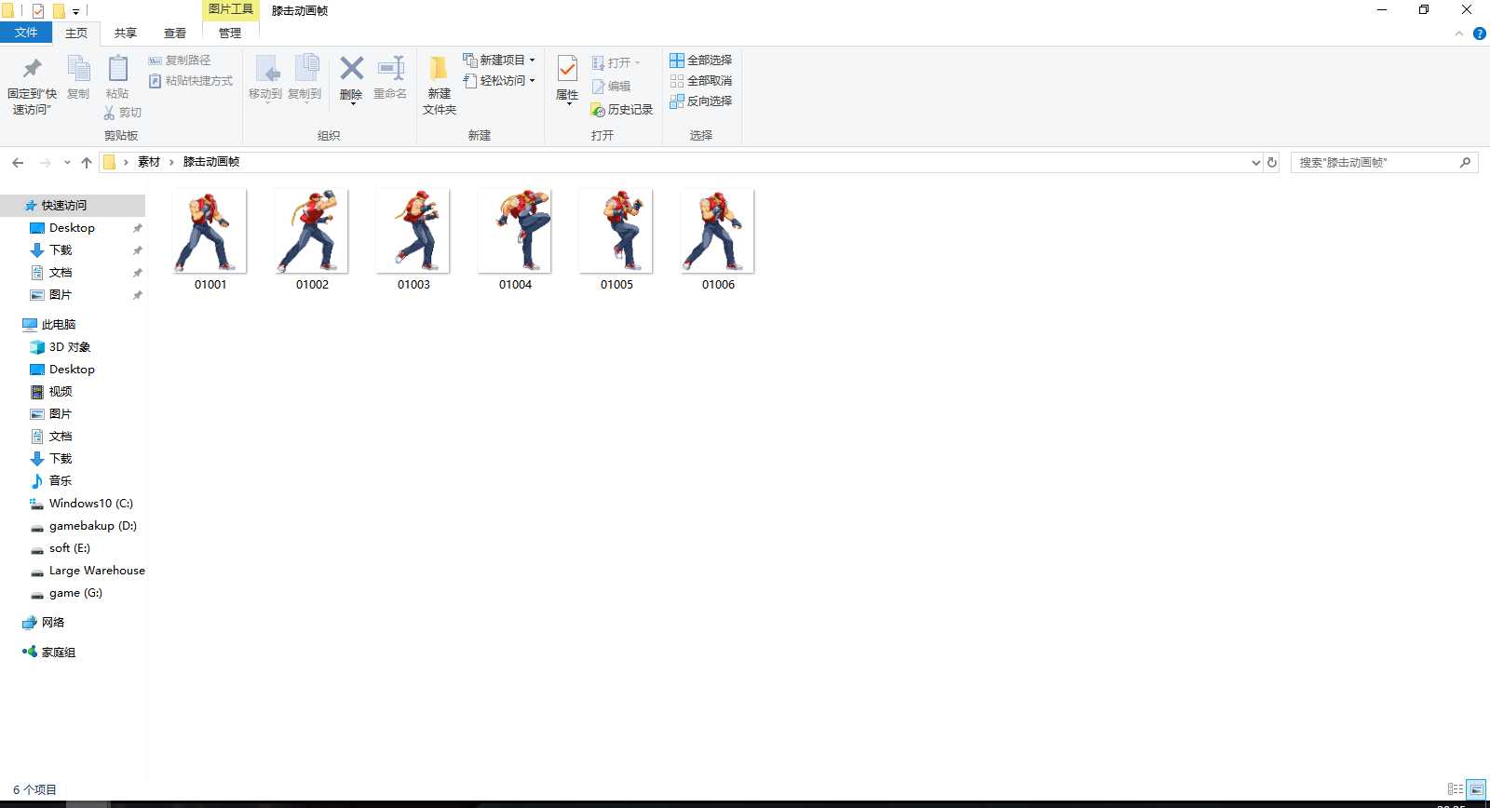Switch to the 管理 ribbon tab
The image size is (1490, 808).
pyautogui.click(x=230, y=34)
